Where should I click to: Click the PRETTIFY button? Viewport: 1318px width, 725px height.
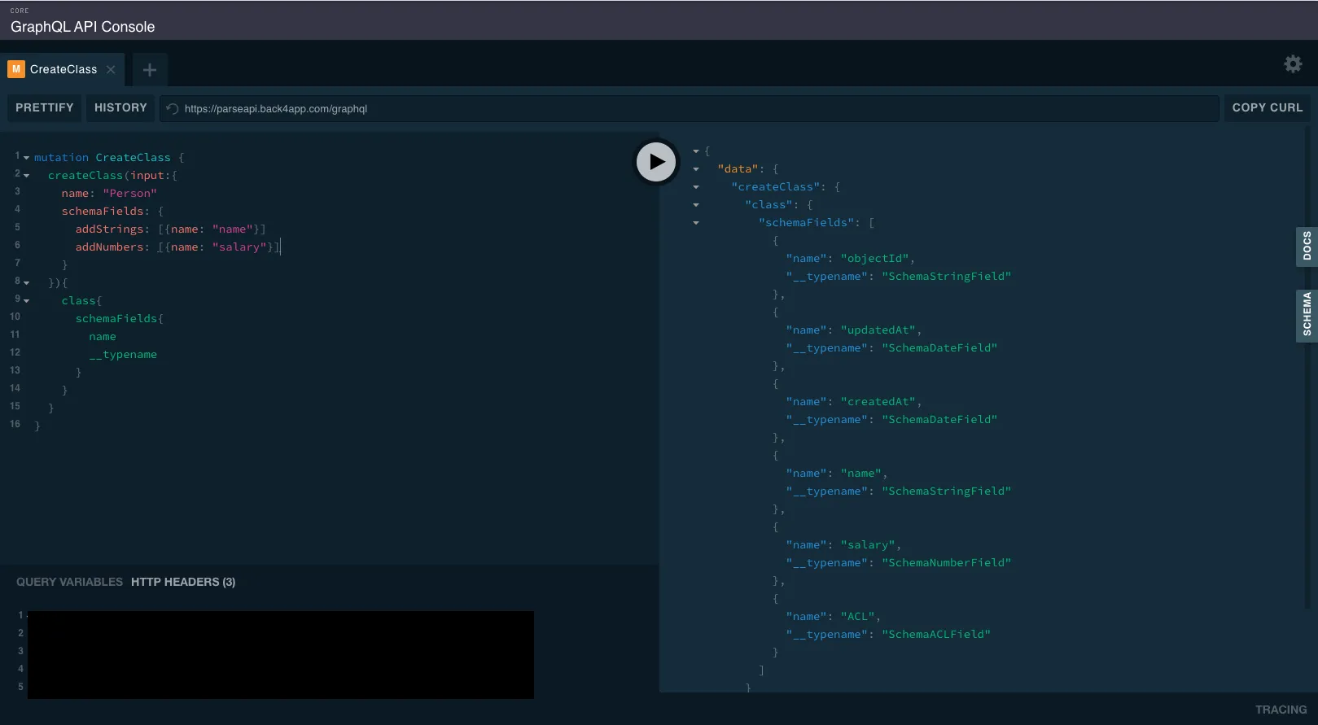click(45, 107)
